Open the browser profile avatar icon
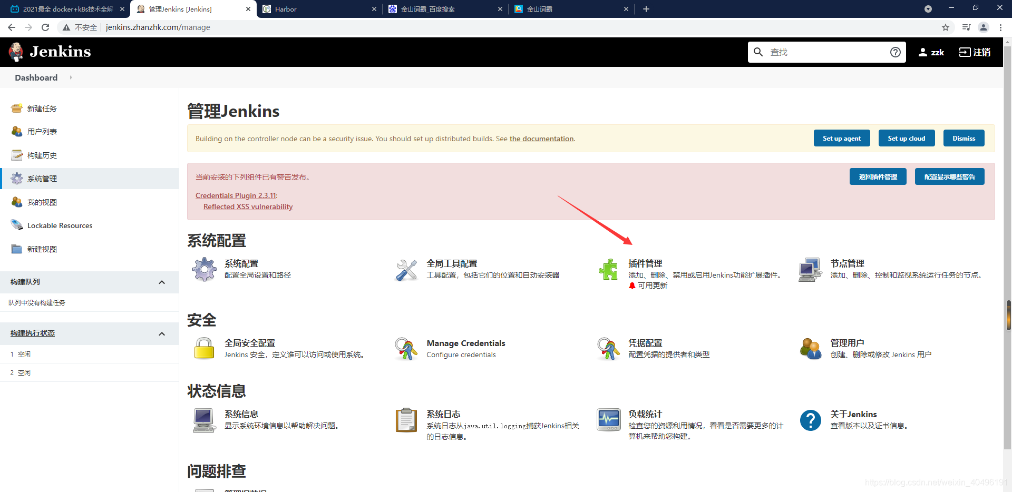Viewport: 1012px width, 492px height. (983, 27)
